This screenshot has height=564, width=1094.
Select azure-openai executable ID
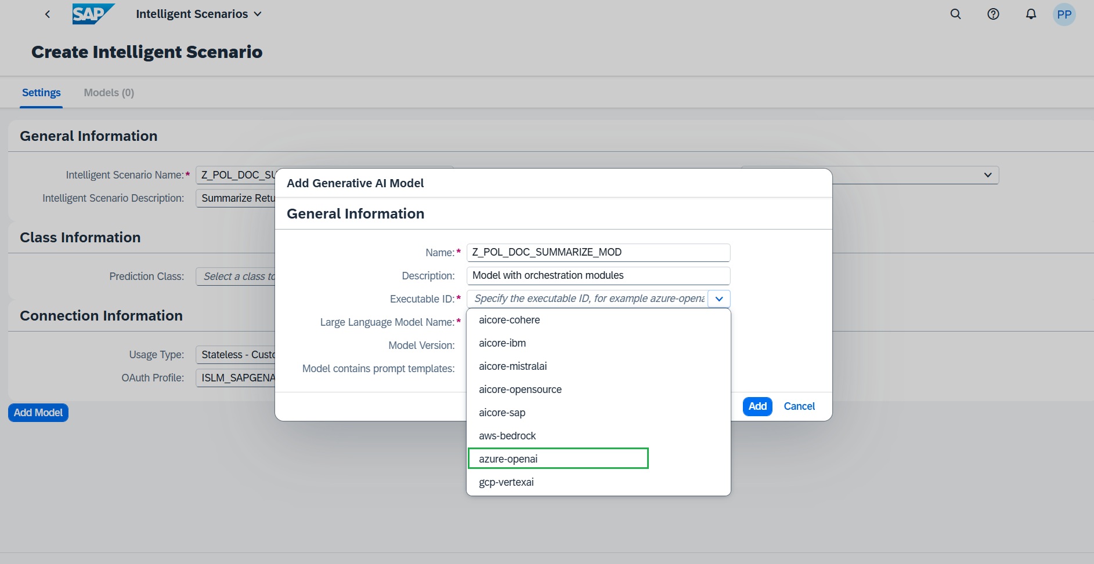(x=598, y=459)
